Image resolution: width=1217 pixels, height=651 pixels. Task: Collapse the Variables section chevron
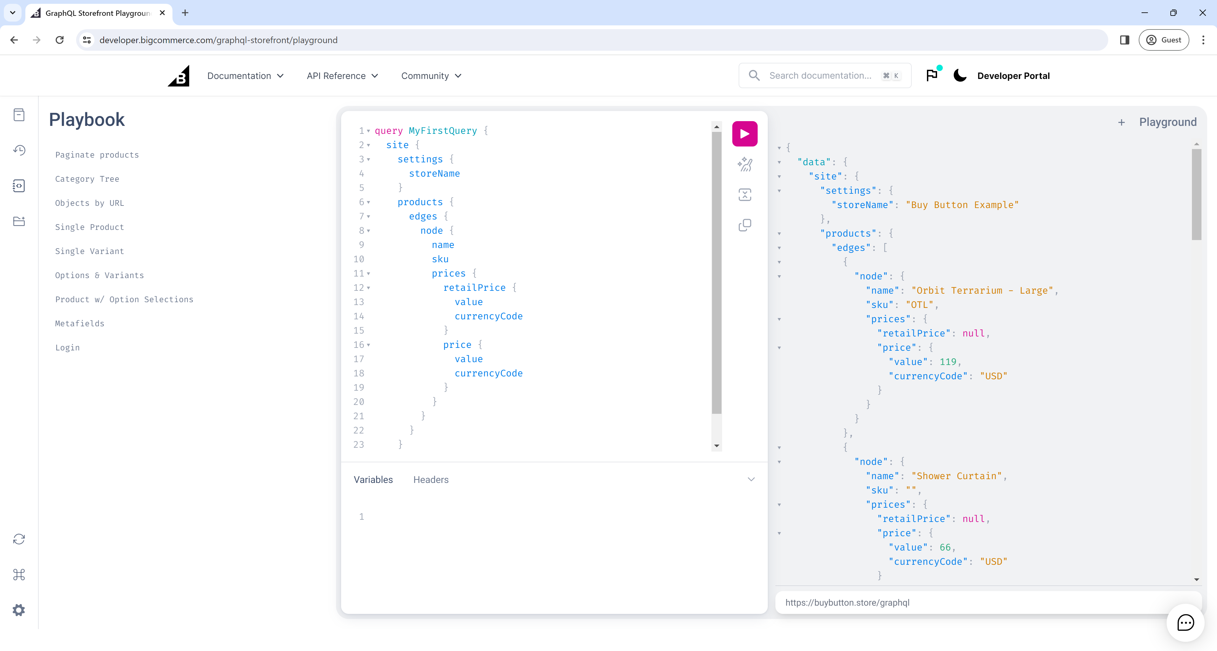pyautogui.click(x=751, y=479)
